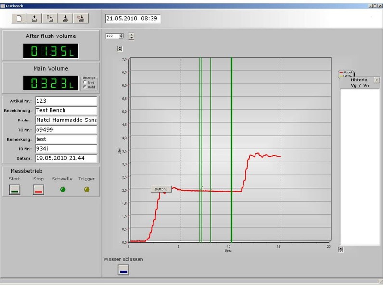Click the fifth toolbar icon with chart and arrow
The image size is (383, 288).
(x=80, y=19)
